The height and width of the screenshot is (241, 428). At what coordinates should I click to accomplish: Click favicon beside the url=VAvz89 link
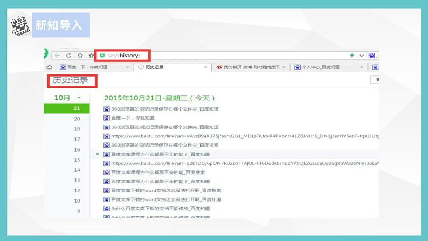click(x=106, y=136)
